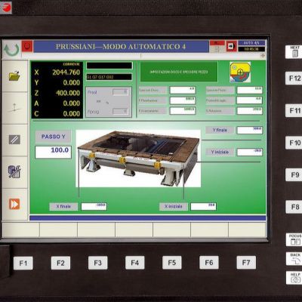Click the machine table image
The width and height of the screenshot is (302, 302).
point(138,159)
